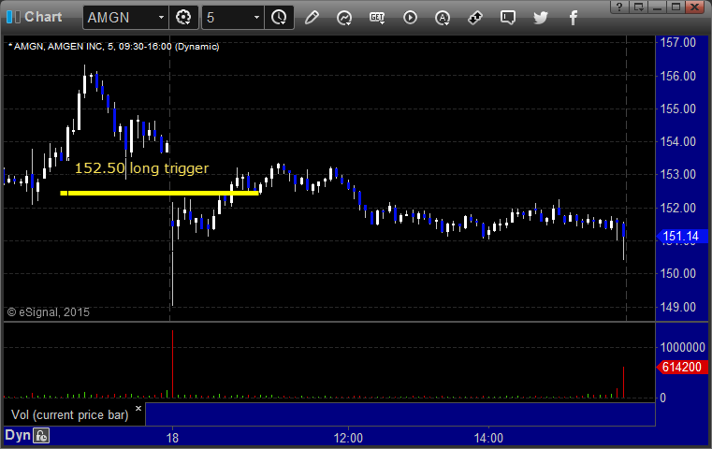
Task: Start bar replay play icon
Action: tap(410, 18)
